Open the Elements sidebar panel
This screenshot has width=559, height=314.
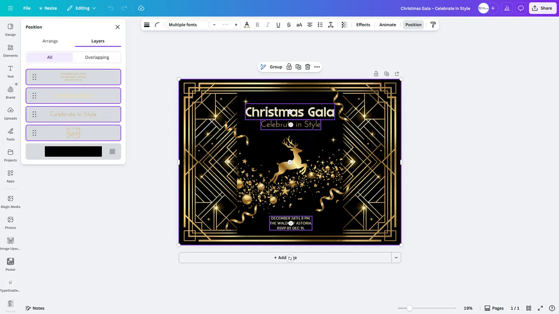point(10,51)
